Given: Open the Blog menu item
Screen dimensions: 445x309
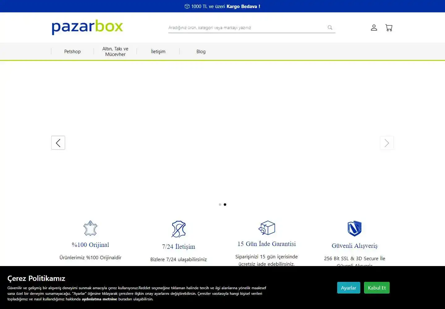Looking at the screenshot, I should [201, 52].
